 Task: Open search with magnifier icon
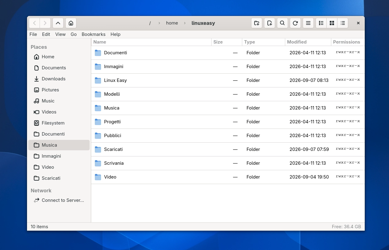click(282, 23)
